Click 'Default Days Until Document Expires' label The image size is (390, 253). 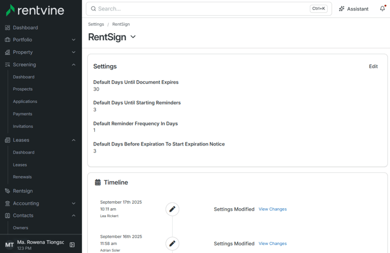tap(136, 82)
